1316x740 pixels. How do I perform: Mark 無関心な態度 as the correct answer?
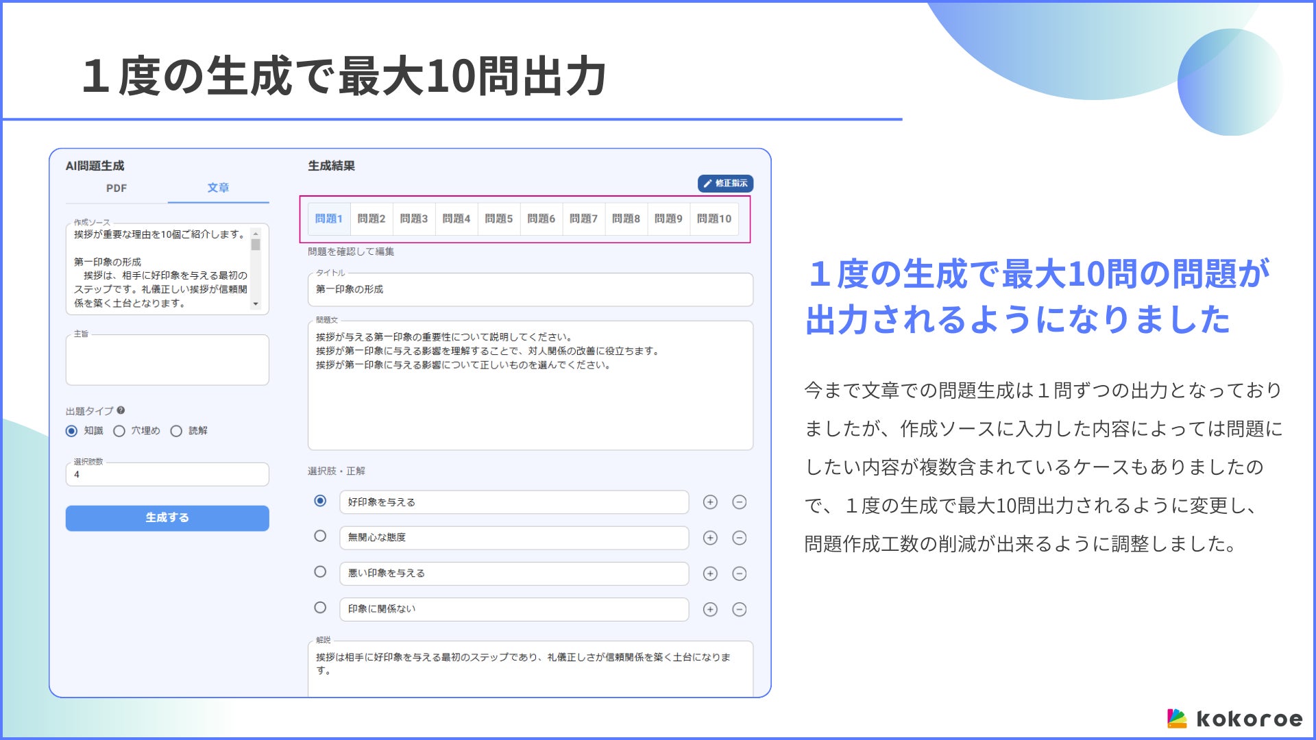pos(320,536)
